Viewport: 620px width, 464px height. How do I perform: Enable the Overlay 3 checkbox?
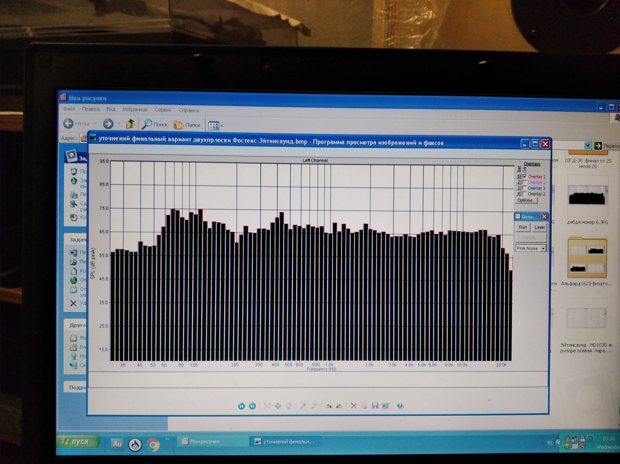(525, 188)
